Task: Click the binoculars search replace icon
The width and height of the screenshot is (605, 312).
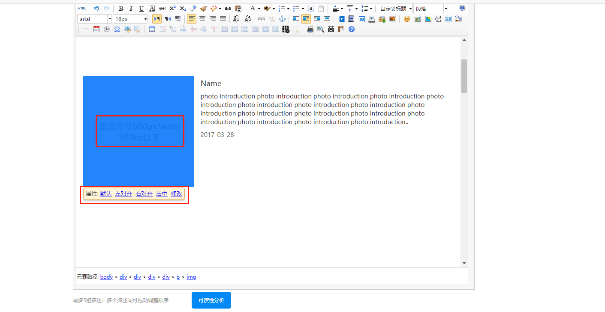Action: [x=331, y=29]
